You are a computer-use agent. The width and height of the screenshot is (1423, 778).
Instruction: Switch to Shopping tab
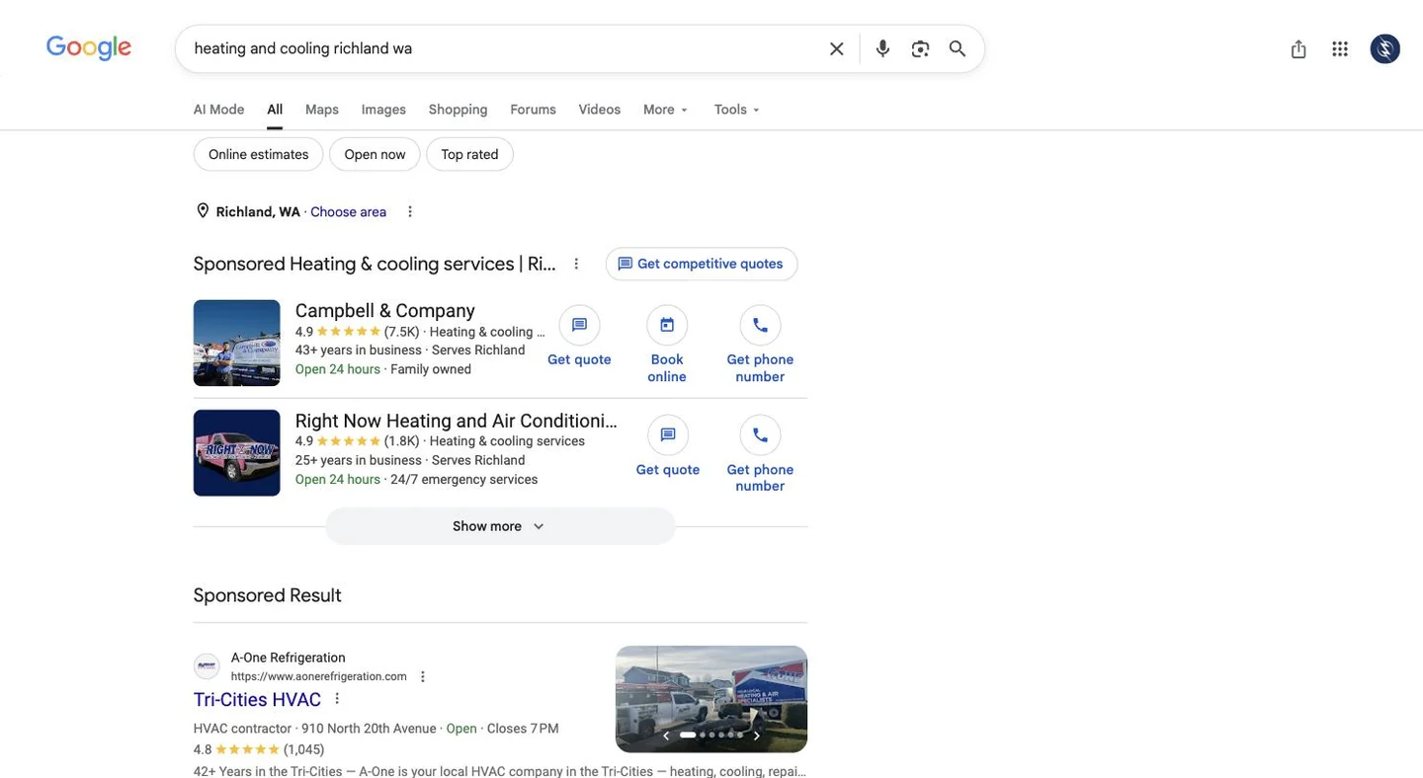pyautogui.click(x=458, y=110)
